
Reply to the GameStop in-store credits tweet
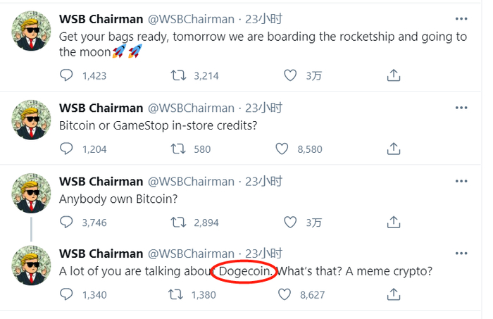pos(67,149)
